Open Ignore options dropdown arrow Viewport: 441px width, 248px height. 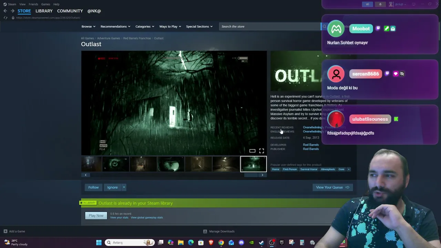[x=124, y=187]
